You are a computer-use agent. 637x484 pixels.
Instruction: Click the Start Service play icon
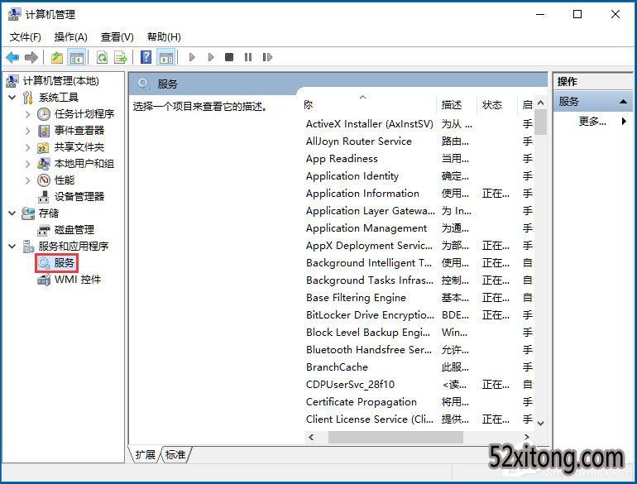[192, 57]
